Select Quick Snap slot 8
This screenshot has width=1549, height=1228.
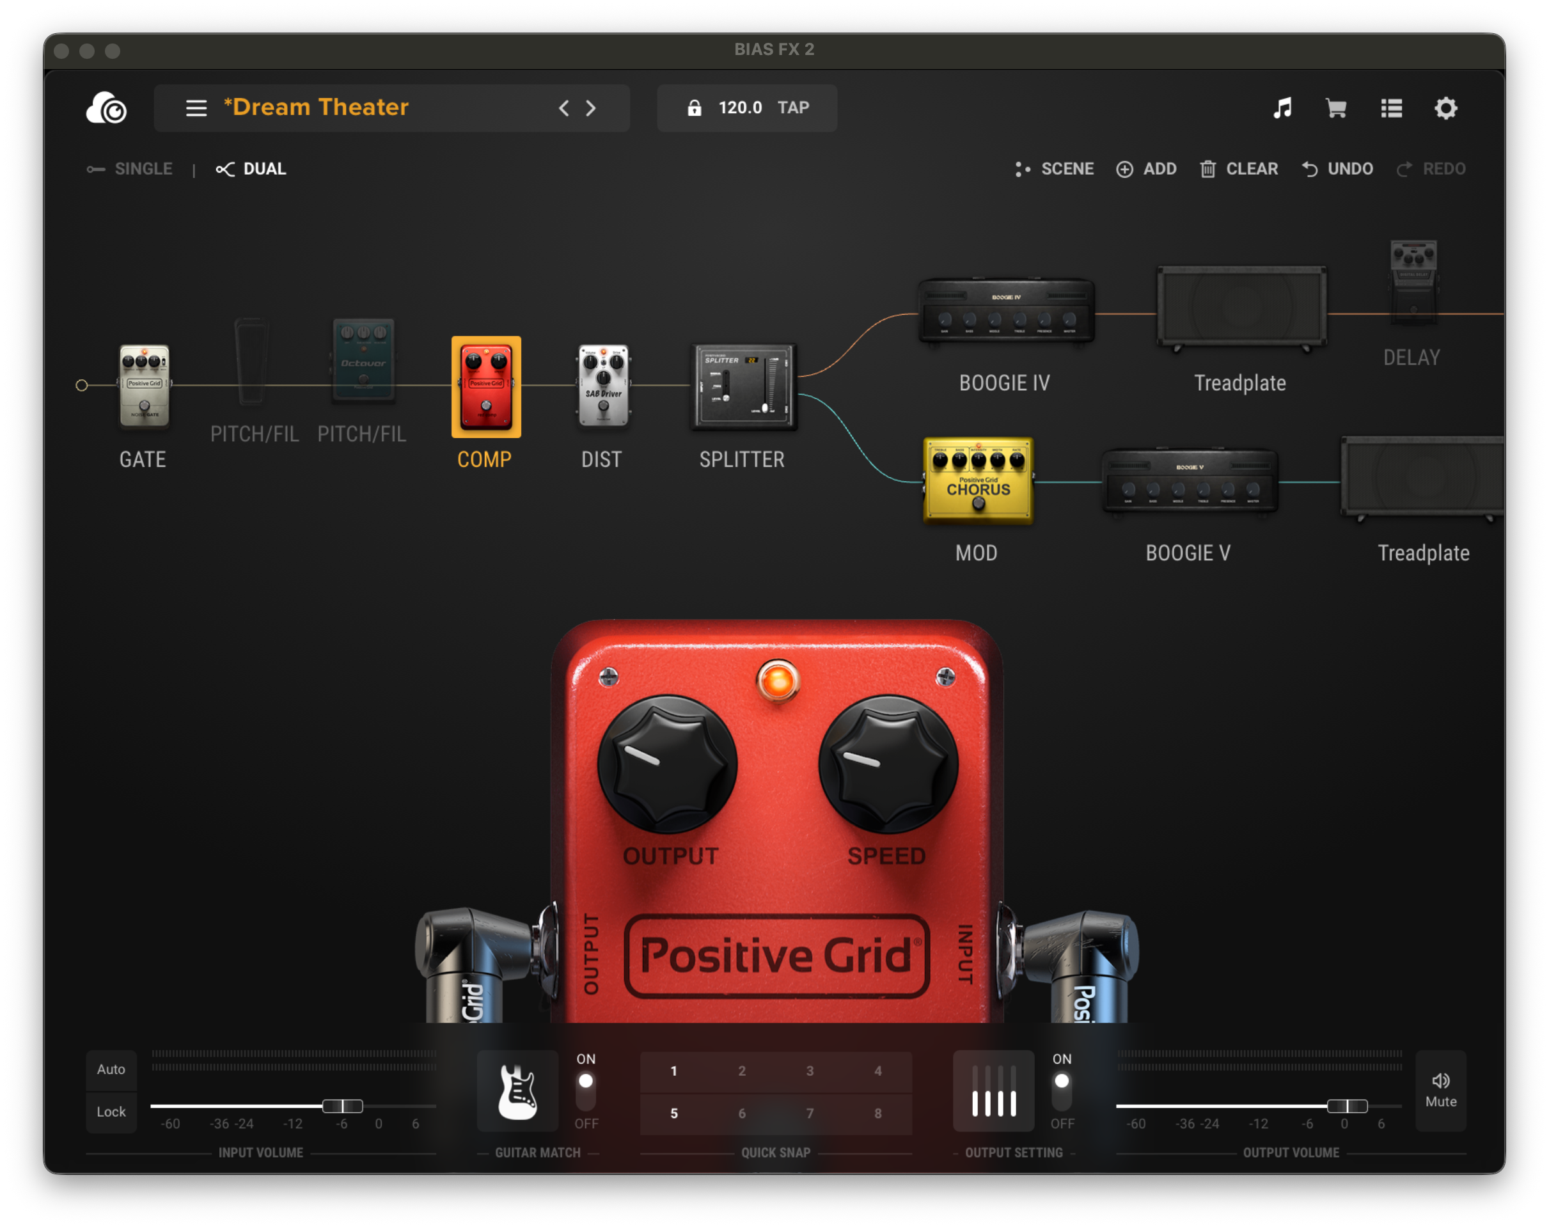point(878,1113)
